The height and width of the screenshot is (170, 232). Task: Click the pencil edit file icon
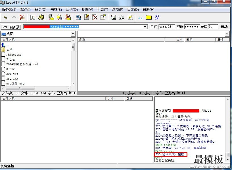[87, 17]
